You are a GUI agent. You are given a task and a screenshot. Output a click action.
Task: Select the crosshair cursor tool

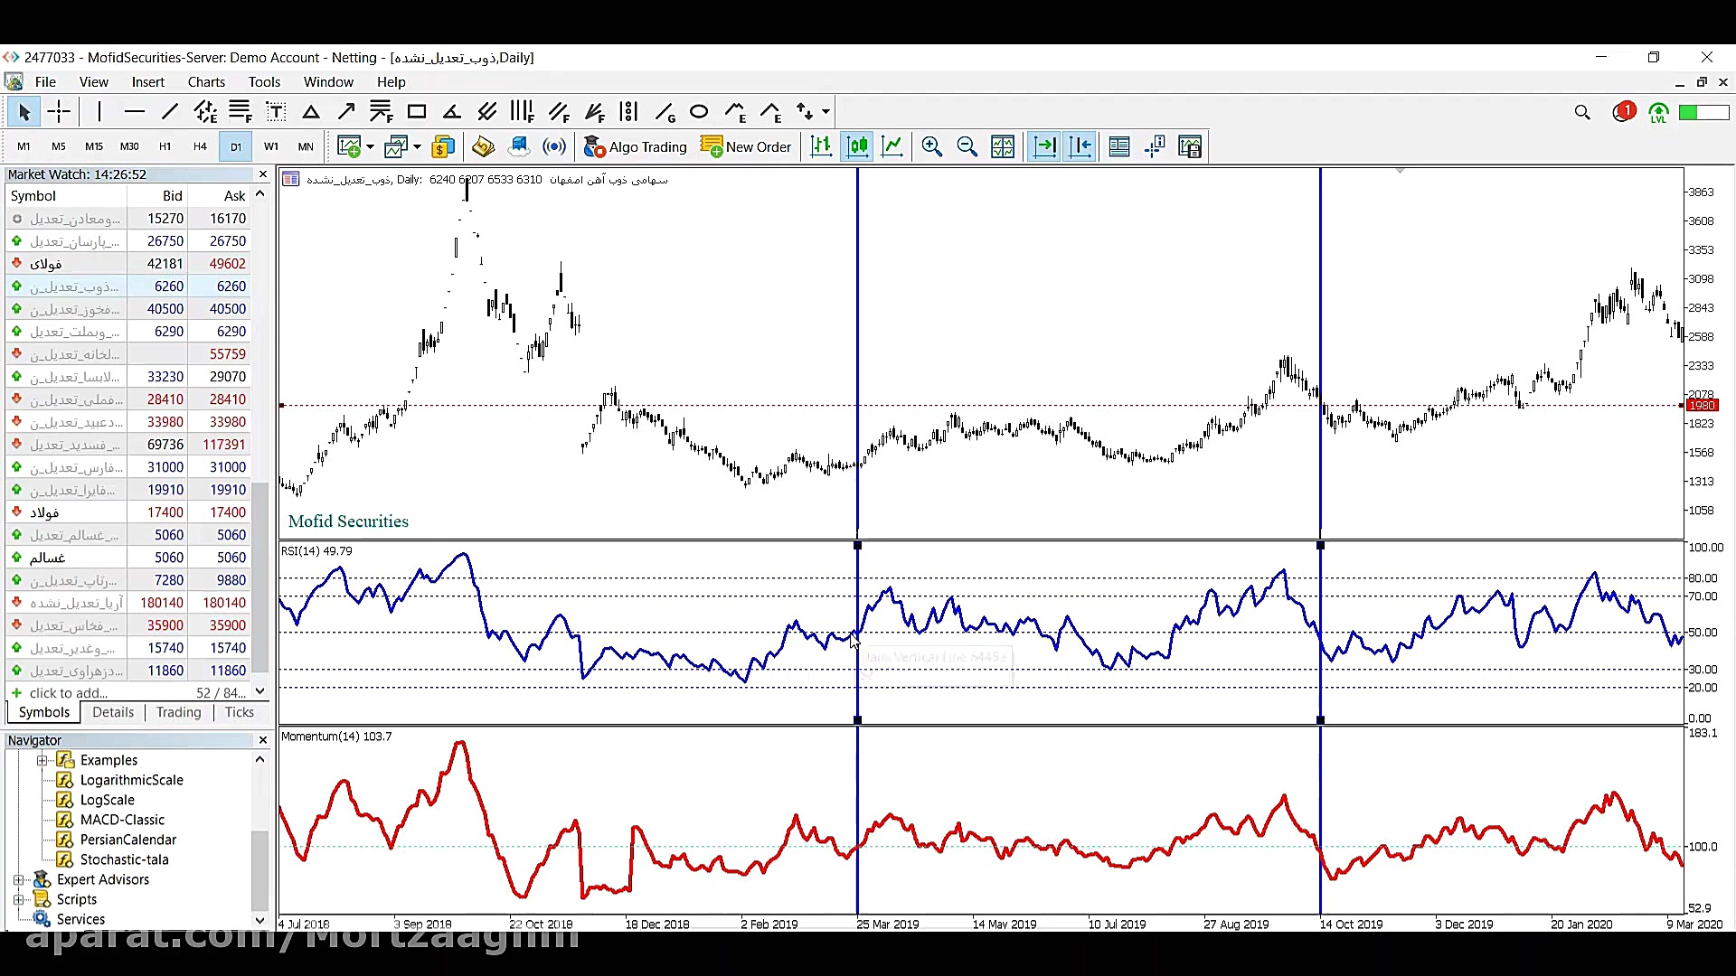(59, 112)
